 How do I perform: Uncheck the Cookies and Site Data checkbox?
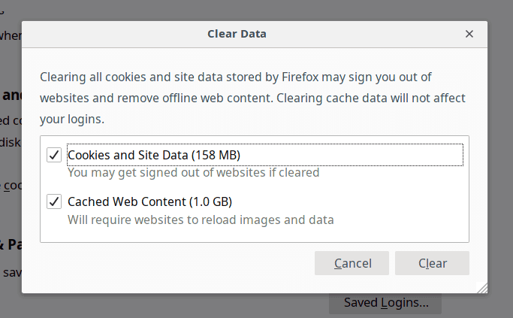54,155
